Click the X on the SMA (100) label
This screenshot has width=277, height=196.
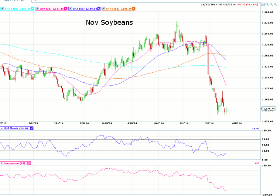point(133,8)
